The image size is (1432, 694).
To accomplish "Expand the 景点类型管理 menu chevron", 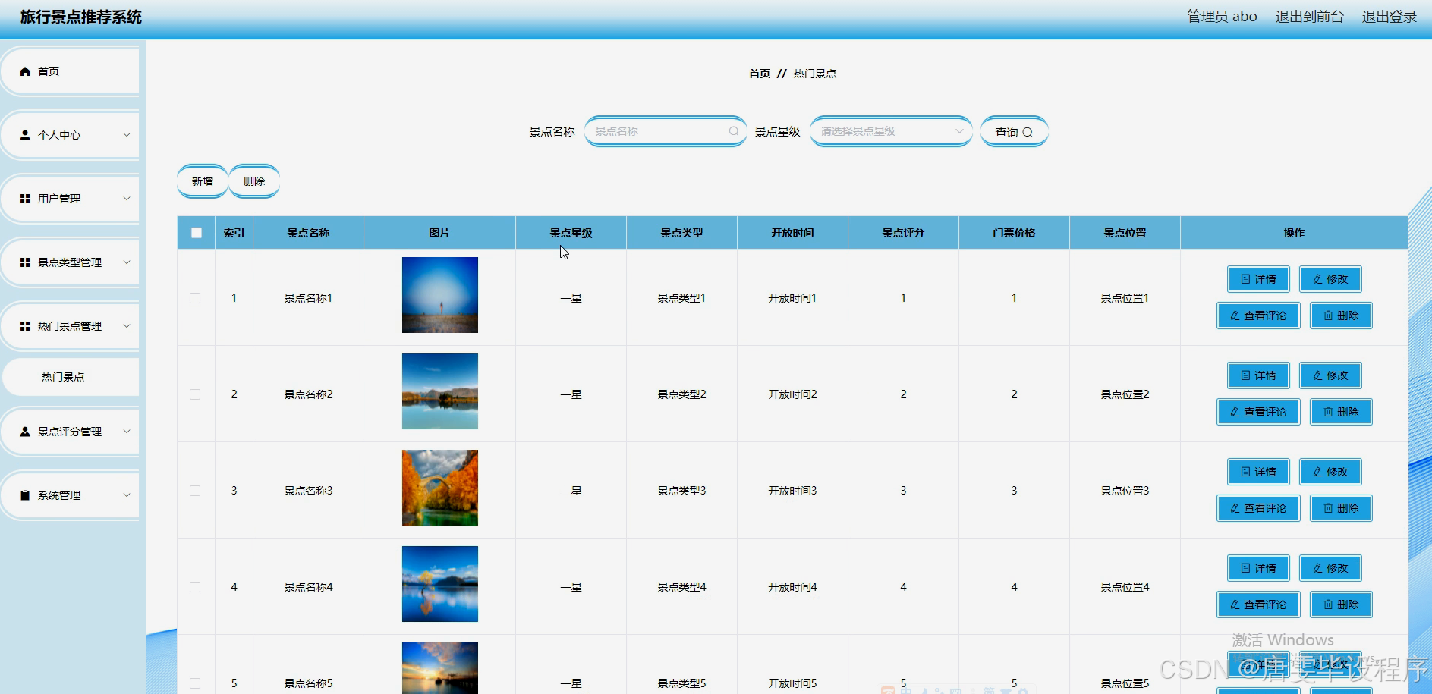I will tap(127, 262).
